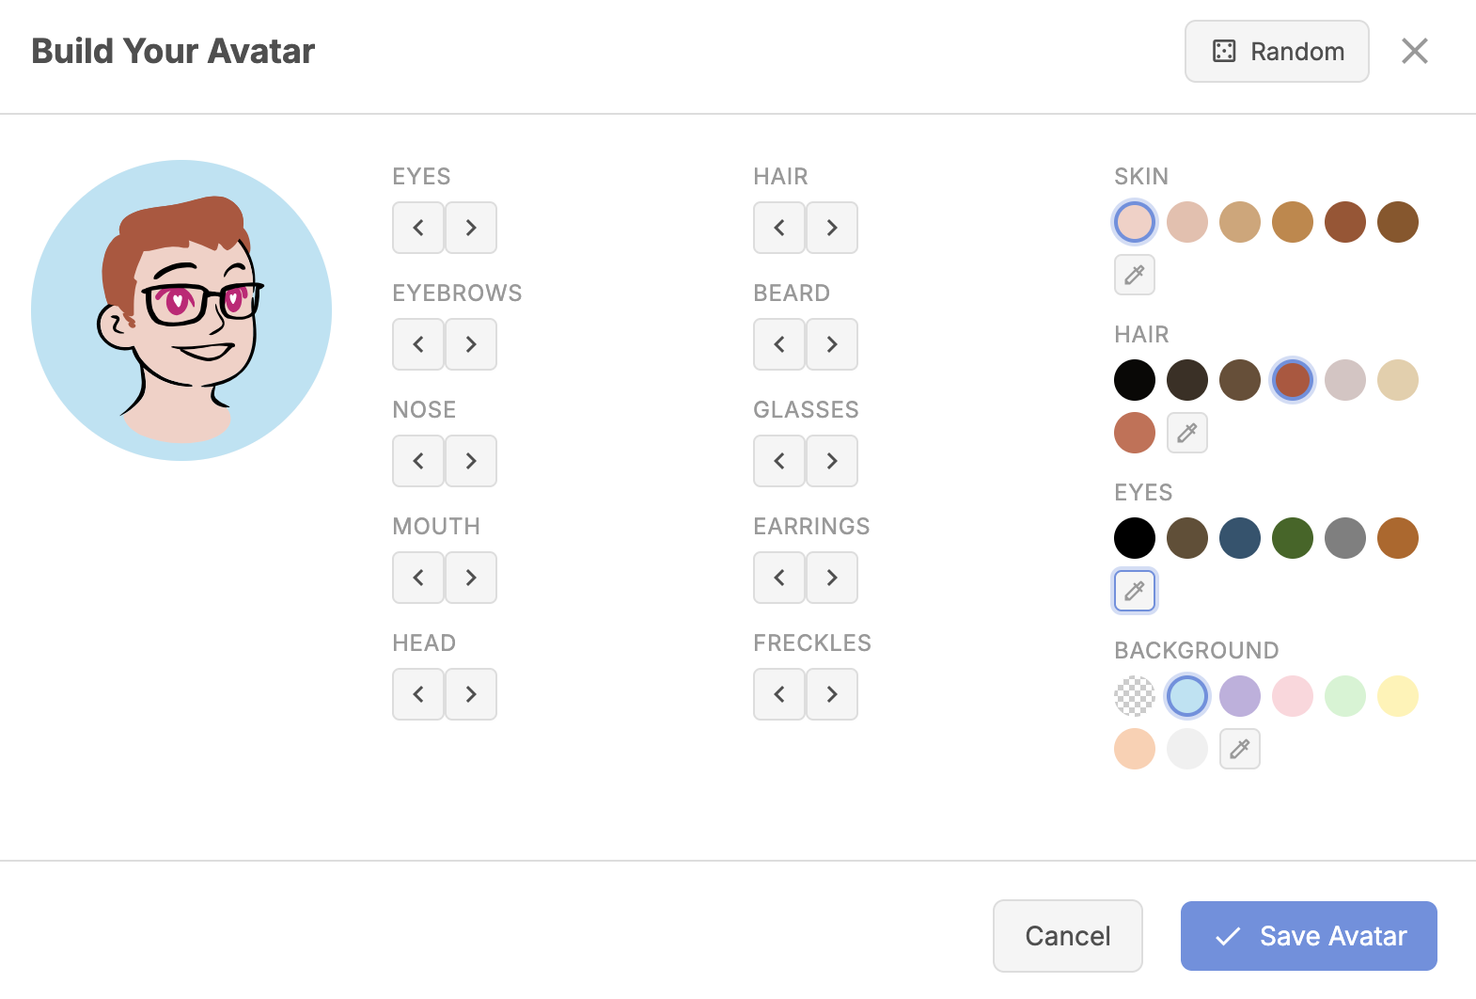Open the background color eyedropper picker

coord(1240,749)
